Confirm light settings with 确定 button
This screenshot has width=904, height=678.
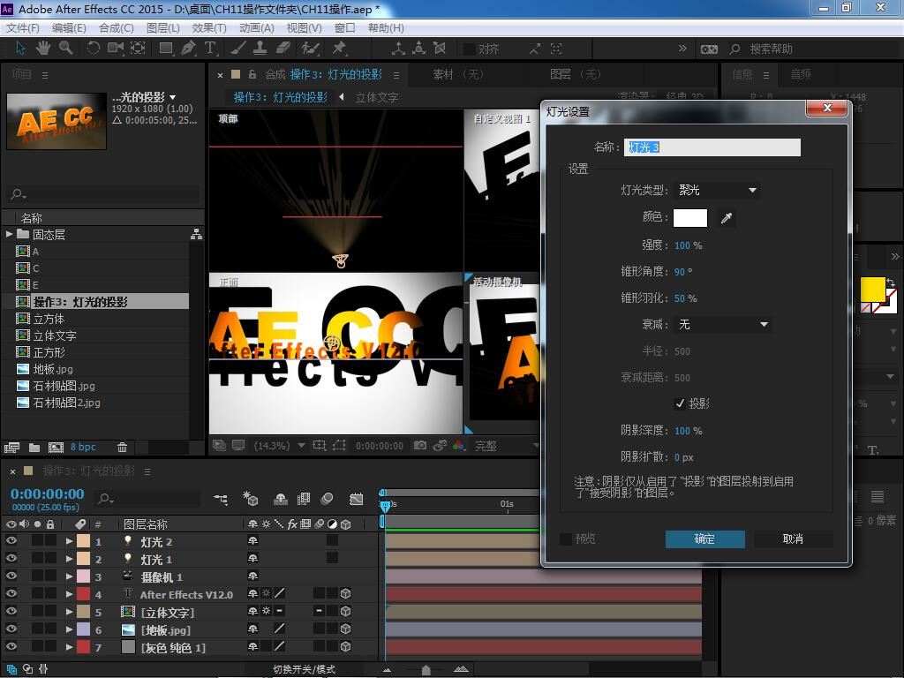[704, 539]
